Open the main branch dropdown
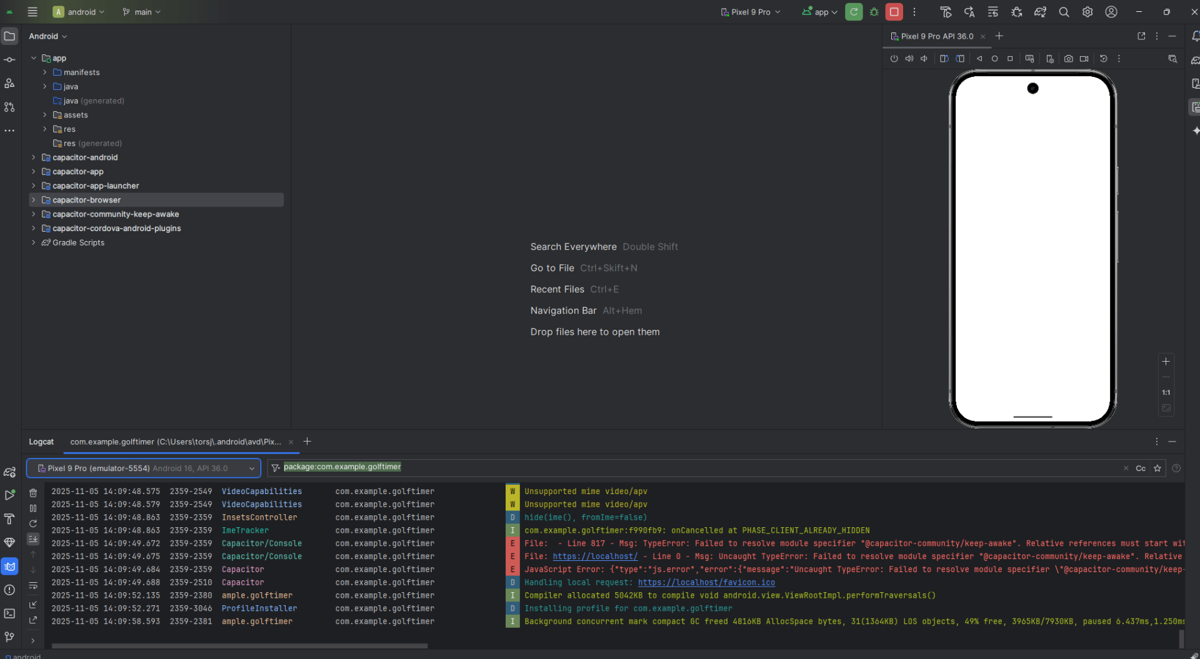Image resolution: width=1200 pixels, height=659 pixels. click(142, 12)
